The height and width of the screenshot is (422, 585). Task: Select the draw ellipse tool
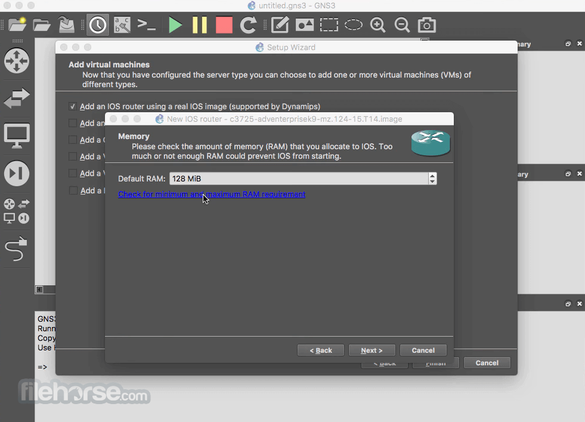click(353, 25)
